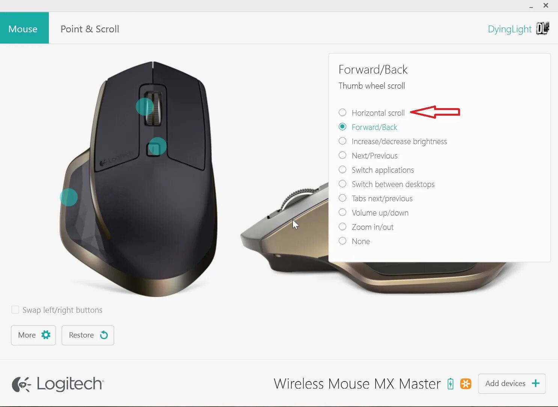
Task: Click the Add devices button
Action: click(x=512, y=384)
